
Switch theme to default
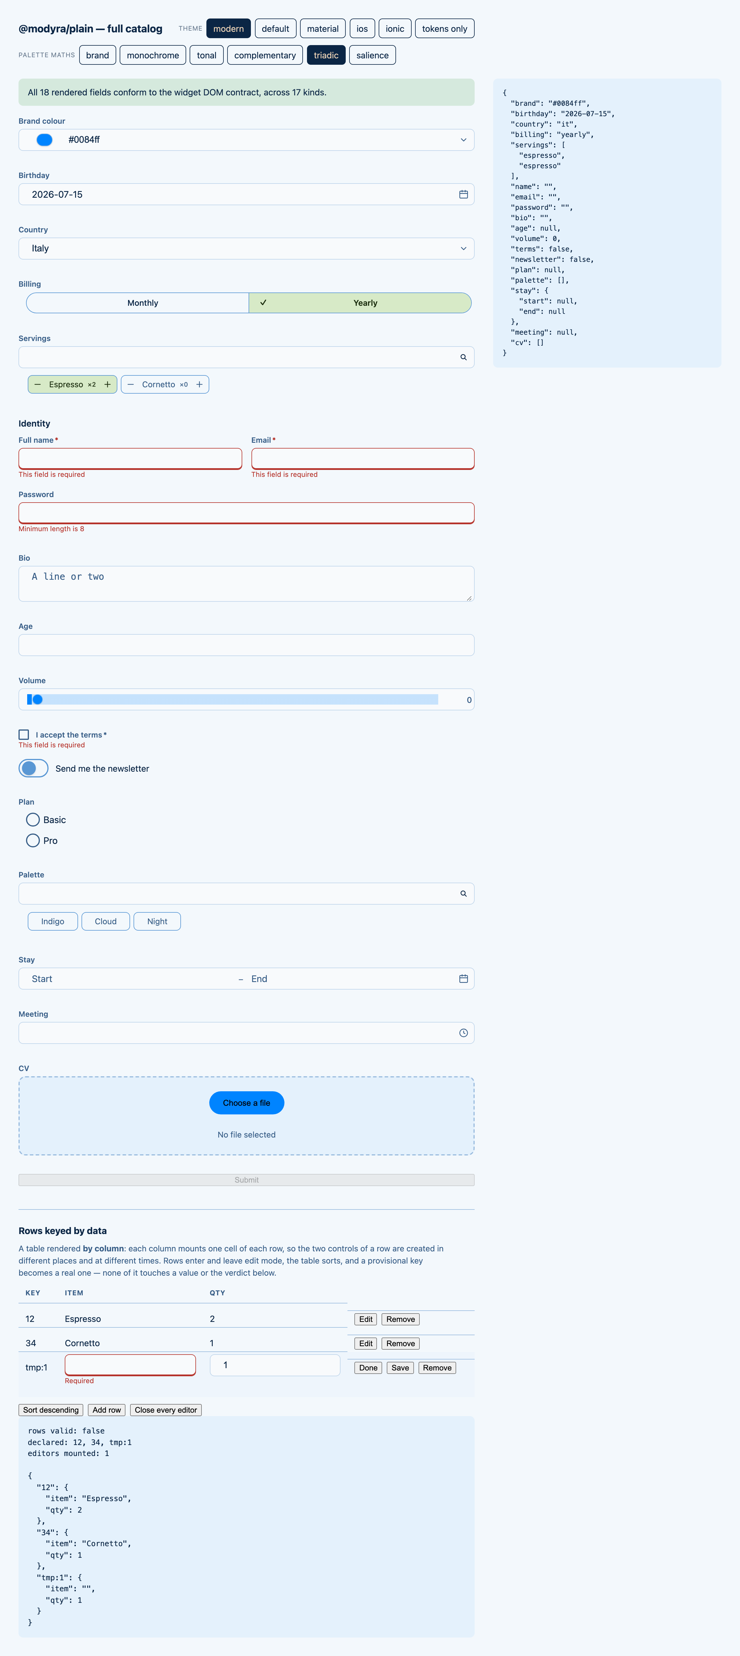[275, 29]
